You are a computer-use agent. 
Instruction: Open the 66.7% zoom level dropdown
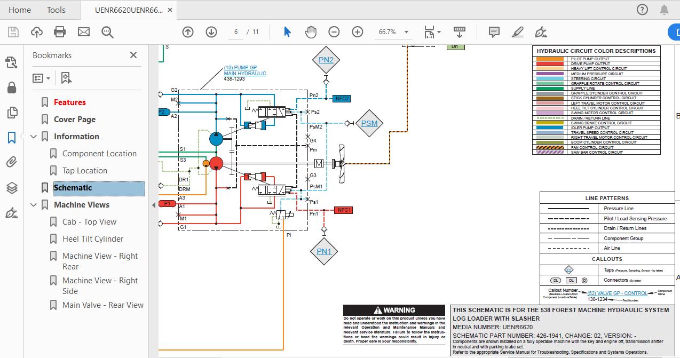coord(393,32)
